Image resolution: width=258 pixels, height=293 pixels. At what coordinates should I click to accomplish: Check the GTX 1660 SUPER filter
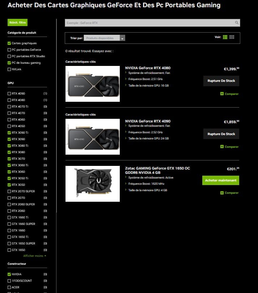tap(9, 224)
